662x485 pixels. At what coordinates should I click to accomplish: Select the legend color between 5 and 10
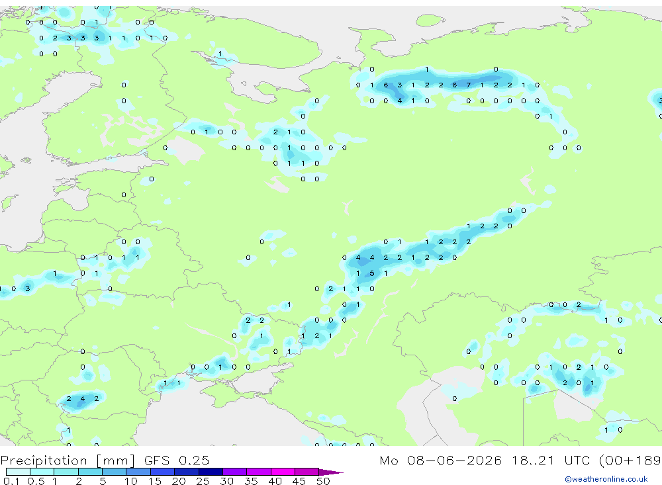(114, 472)
